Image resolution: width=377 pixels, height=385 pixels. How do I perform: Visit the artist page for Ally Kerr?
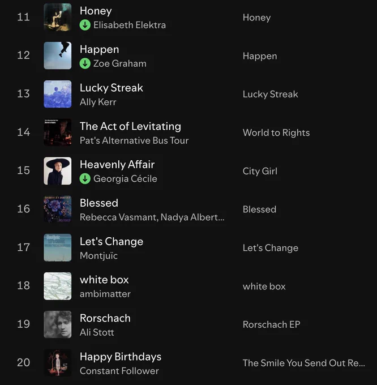[98, 102]
